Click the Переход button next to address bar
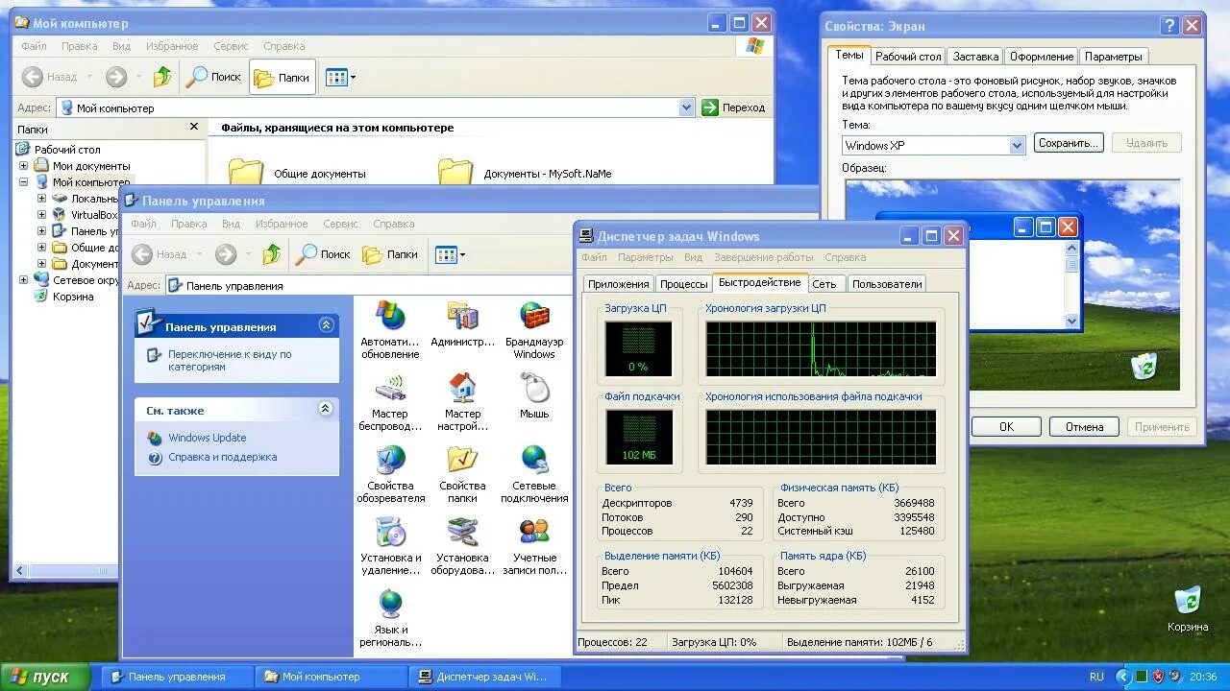 pos(735,107)
